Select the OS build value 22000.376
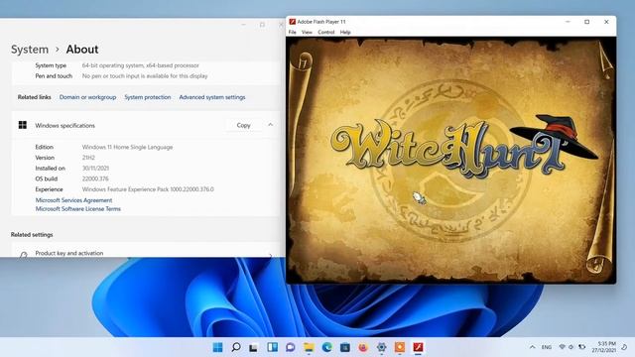 point(95,178)
